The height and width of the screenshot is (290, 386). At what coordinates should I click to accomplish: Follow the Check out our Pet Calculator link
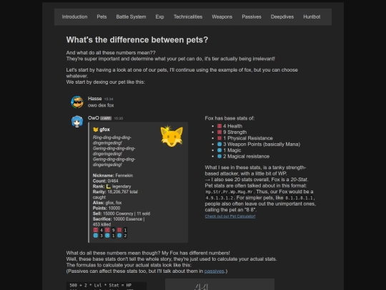[230, 216]
